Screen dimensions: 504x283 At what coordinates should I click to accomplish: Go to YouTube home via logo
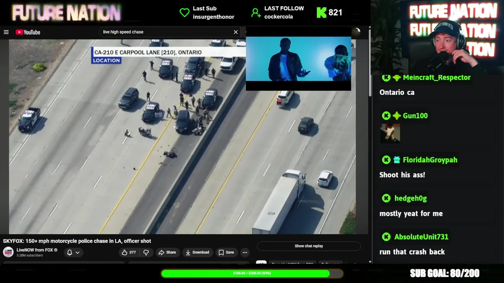click(x=28, y=32)
